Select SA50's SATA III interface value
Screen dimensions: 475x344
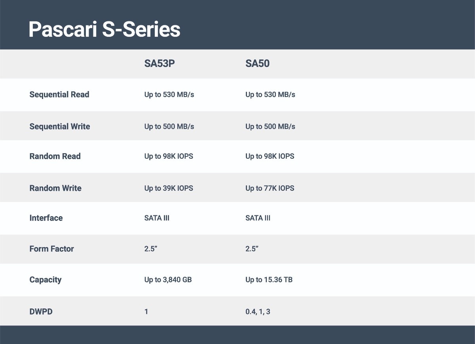point(258,218)
